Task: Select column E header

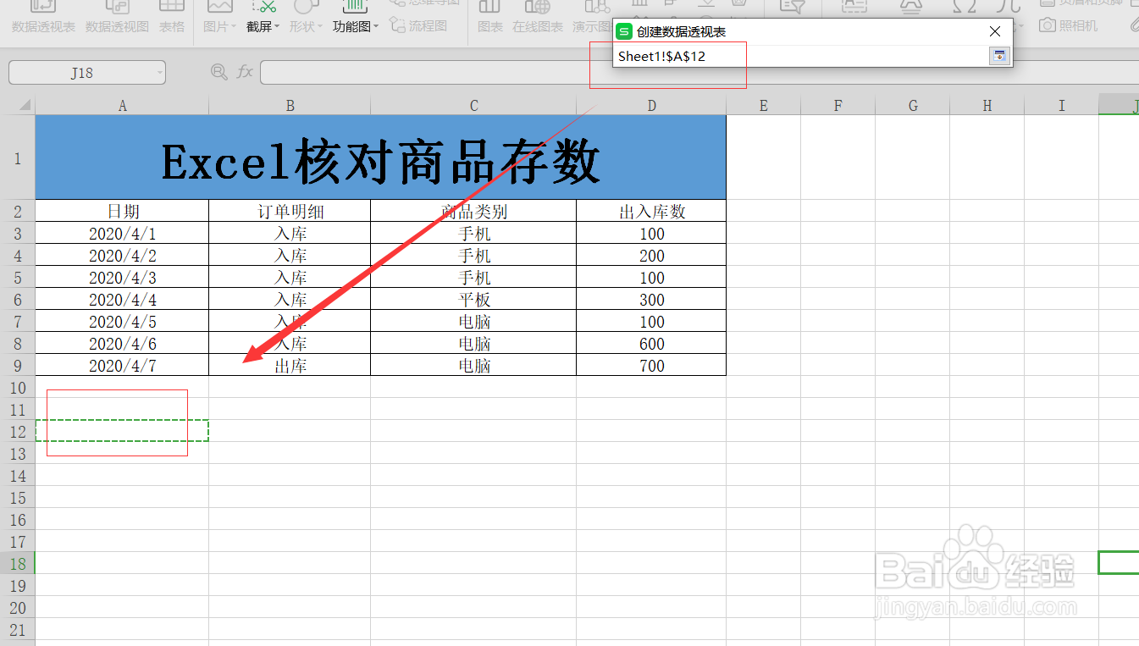Action: tap(764, 105)
